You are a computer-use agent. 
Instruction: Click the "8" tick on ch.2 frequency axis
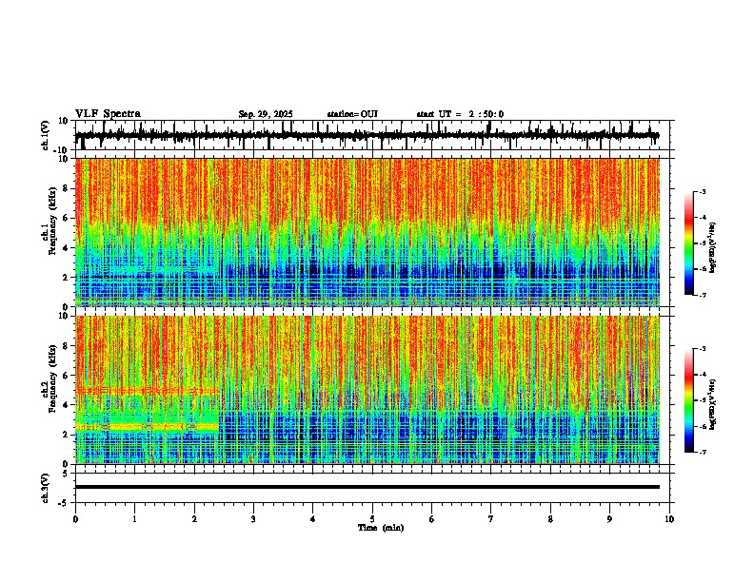[x=66, y=346]
